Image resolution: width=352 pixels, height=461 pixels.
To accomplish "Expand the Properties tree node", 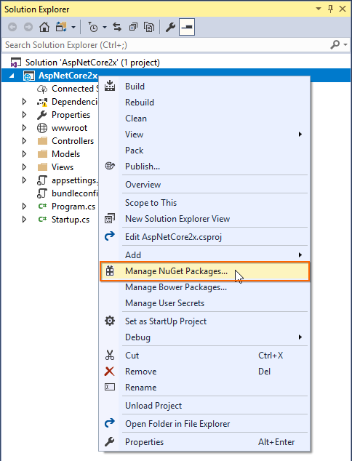I will [25, 115].
